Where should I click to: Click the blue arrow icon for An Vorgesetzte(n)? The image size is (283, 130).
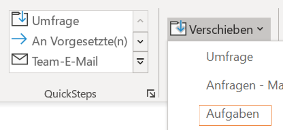pos(19,39)
